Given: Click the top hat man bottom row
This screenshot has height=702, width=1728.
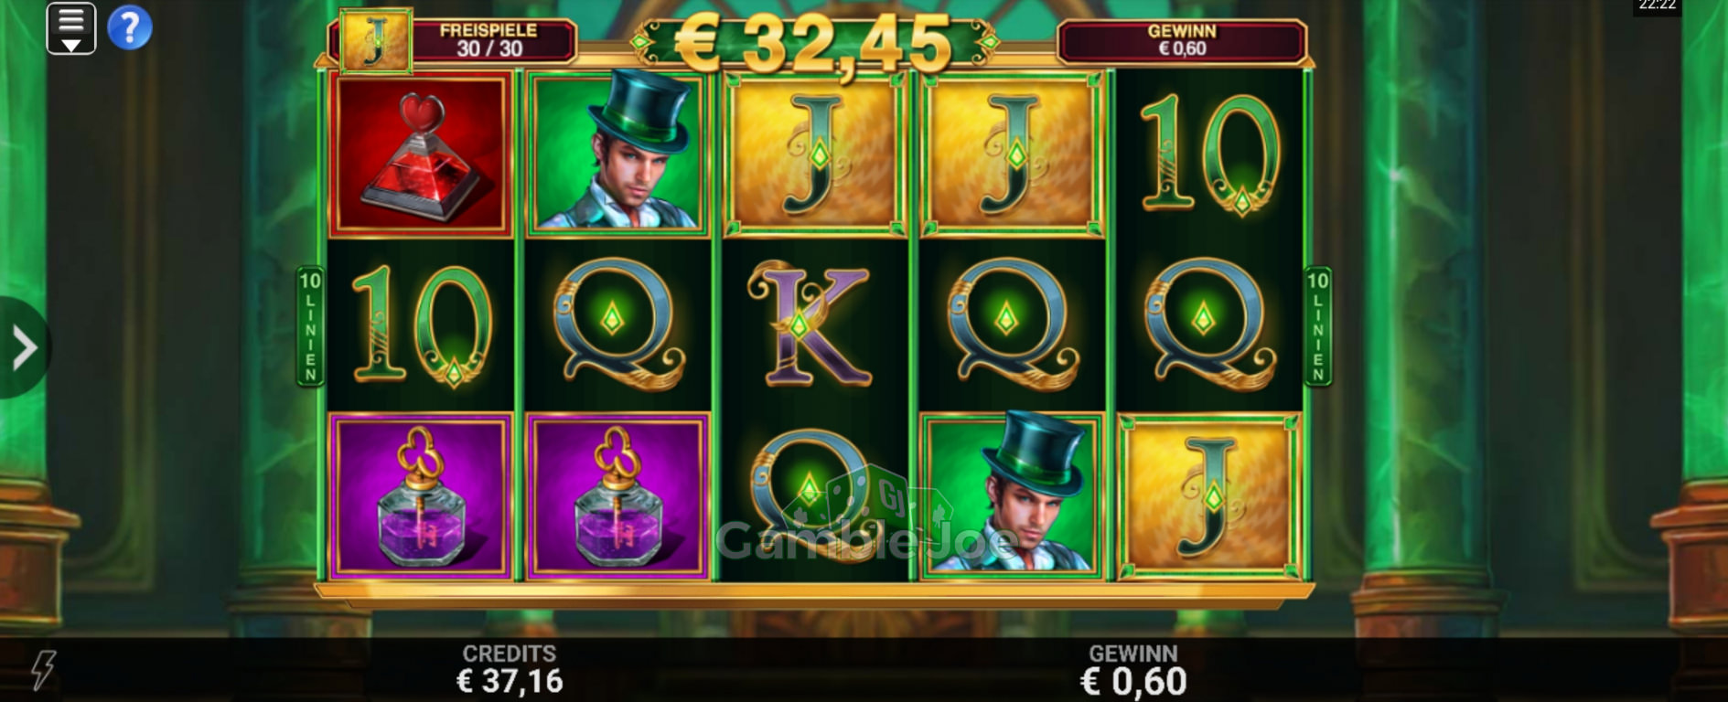Looking at the screenshot, I should click(1012, 495).
